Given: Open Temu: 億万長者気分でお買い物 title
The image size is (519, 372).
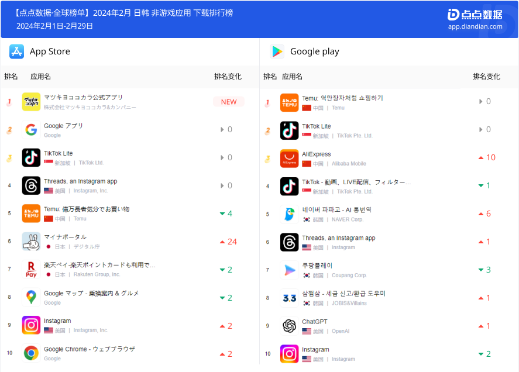Looking at the screenshot, I should pos(87,209).
